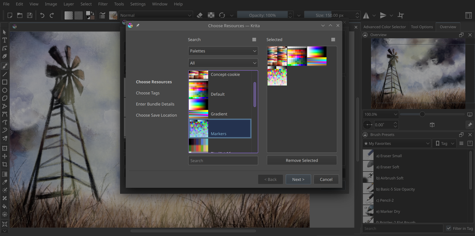Open the Tag dropdown in Brush Presets

(x=445, y=143)
